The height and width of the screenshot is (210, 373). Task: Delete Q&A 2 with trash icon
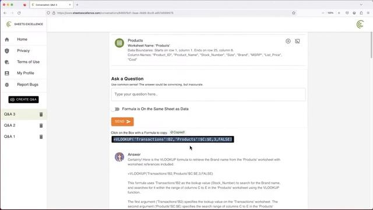tap(41, 125)
